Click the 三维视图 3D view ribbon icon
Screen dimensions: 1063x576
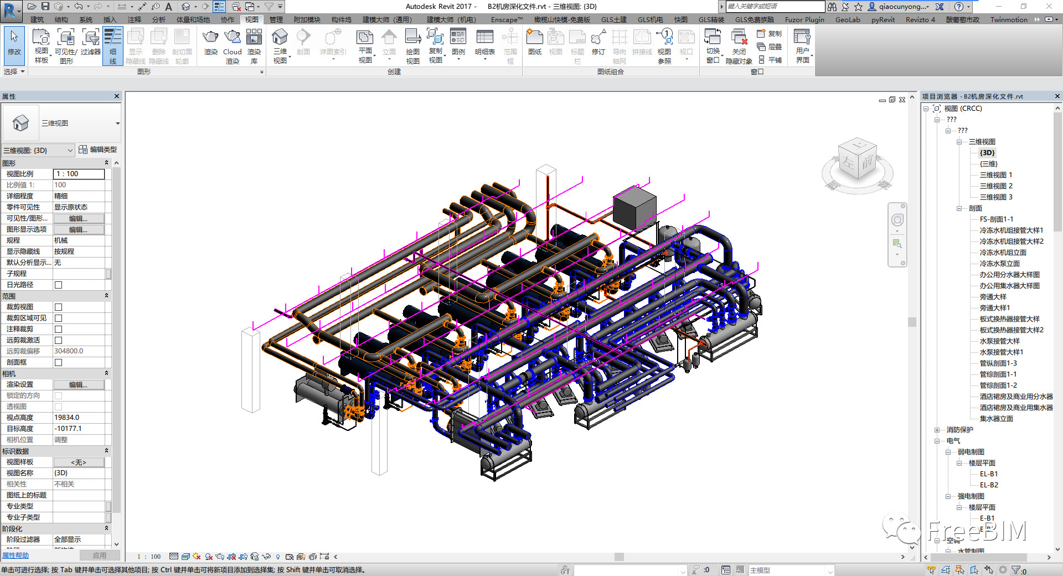(280, 44)
